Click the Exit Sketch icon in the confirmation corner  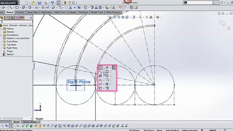[x=222, y=23]
